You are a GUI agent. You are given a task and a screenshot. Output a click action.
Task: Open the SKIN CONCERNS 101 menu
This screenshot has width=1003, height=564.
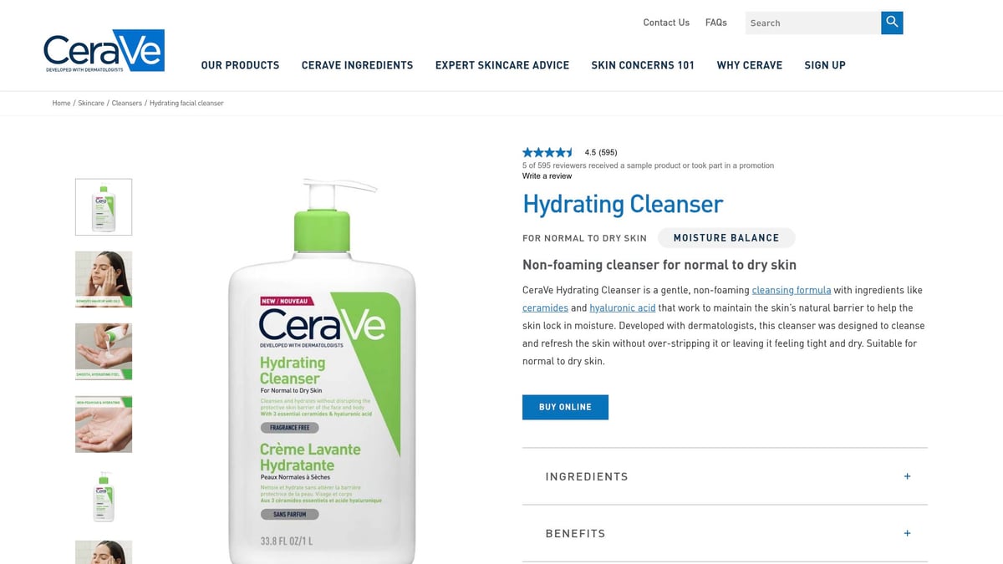[x=643, y=65]
